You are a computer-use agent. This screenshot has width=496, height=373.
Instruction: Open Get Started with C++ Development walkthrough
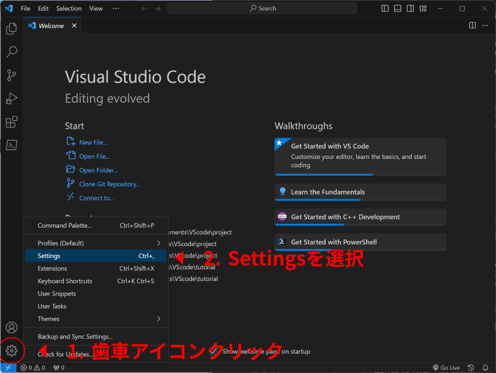tap(360, 217)
